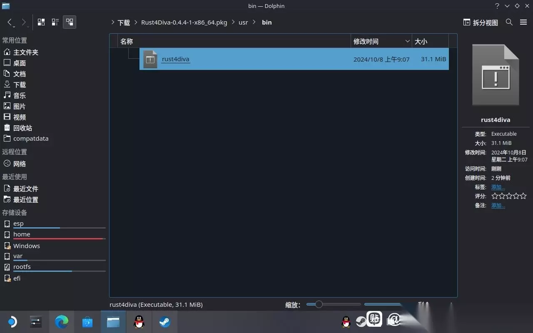Screen dimensions: 533x333
Task: Select 回收站 in the places panel
Action: pos(22,128)
